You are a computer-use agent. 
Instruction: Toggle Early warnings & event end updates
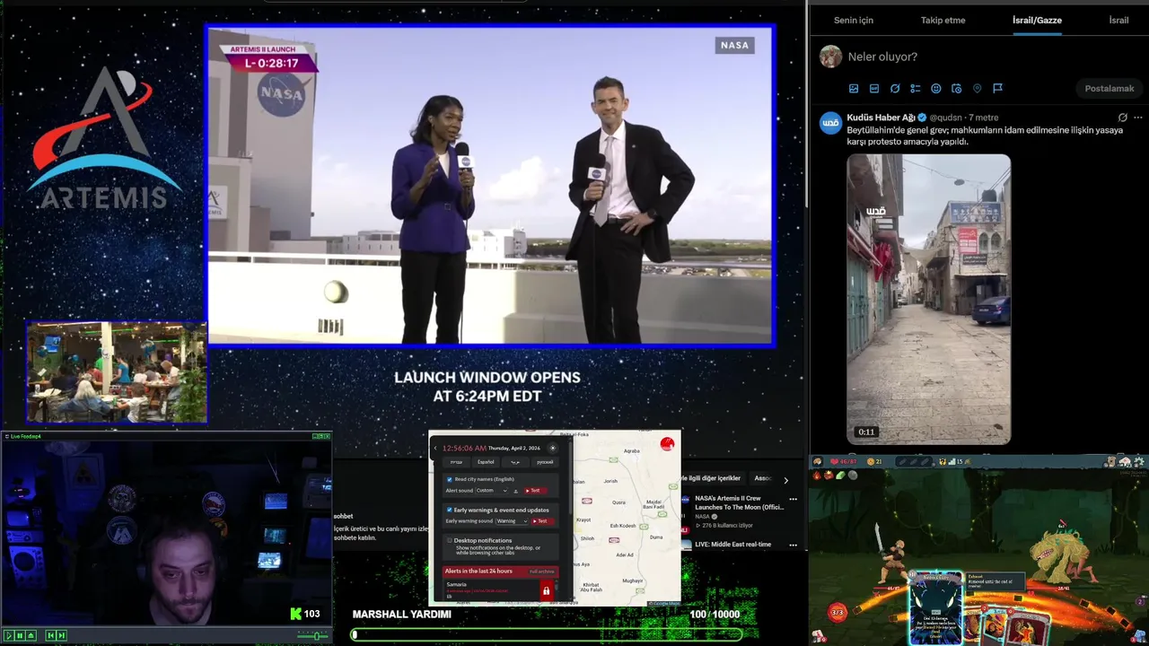coord(450,510)
